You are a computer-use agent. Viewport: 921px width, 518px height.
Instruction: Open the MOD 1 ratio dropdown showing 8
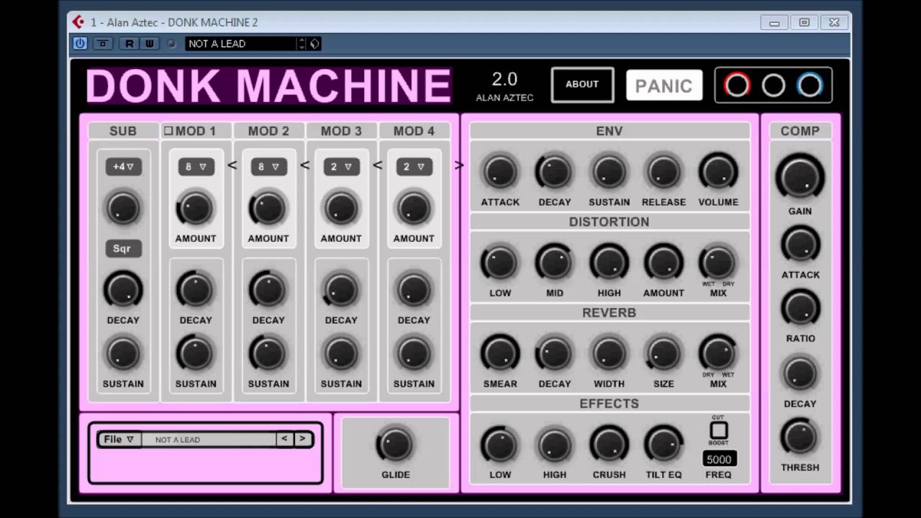[196, 167]
